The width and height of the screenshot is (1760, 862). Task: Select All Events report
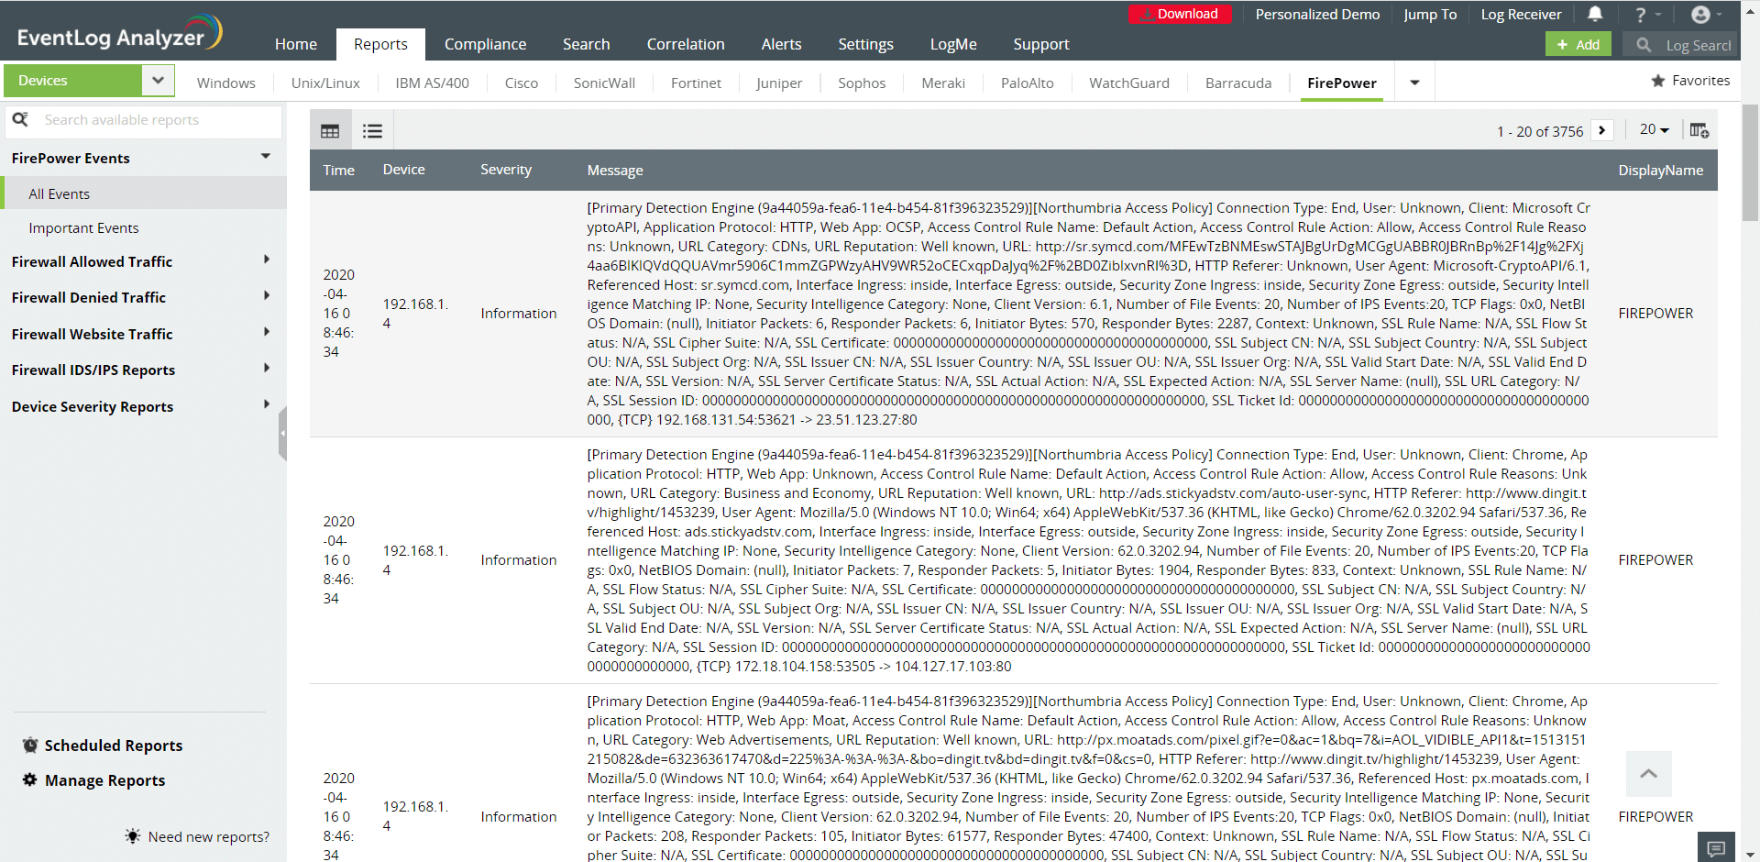143,193
